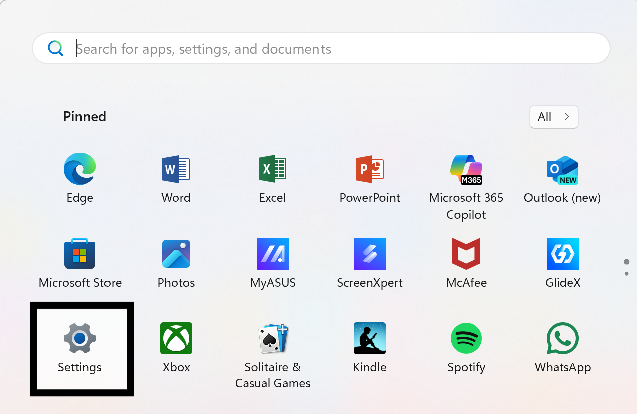Viewport: 637px width, 414px height.
Task: Launch Word from pinned apps
Action: [x=176, y=179]
